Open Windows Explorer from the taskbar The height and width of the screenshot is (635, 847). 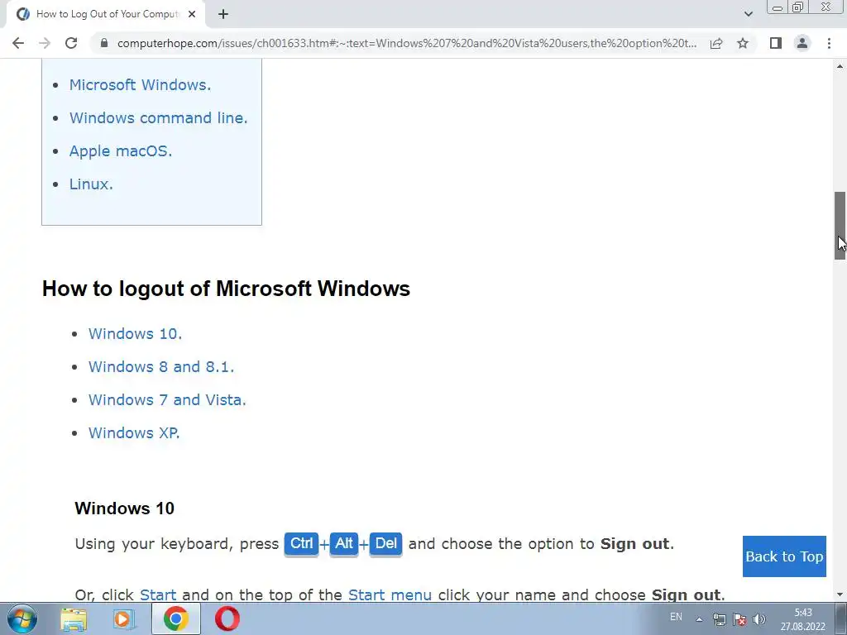[x=74, y=618]
